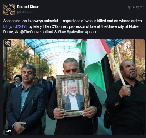This screenshot has height=138, width=146.
Task: Hide the image with the crossed-eye icon
Action: [x=8, y=43]
